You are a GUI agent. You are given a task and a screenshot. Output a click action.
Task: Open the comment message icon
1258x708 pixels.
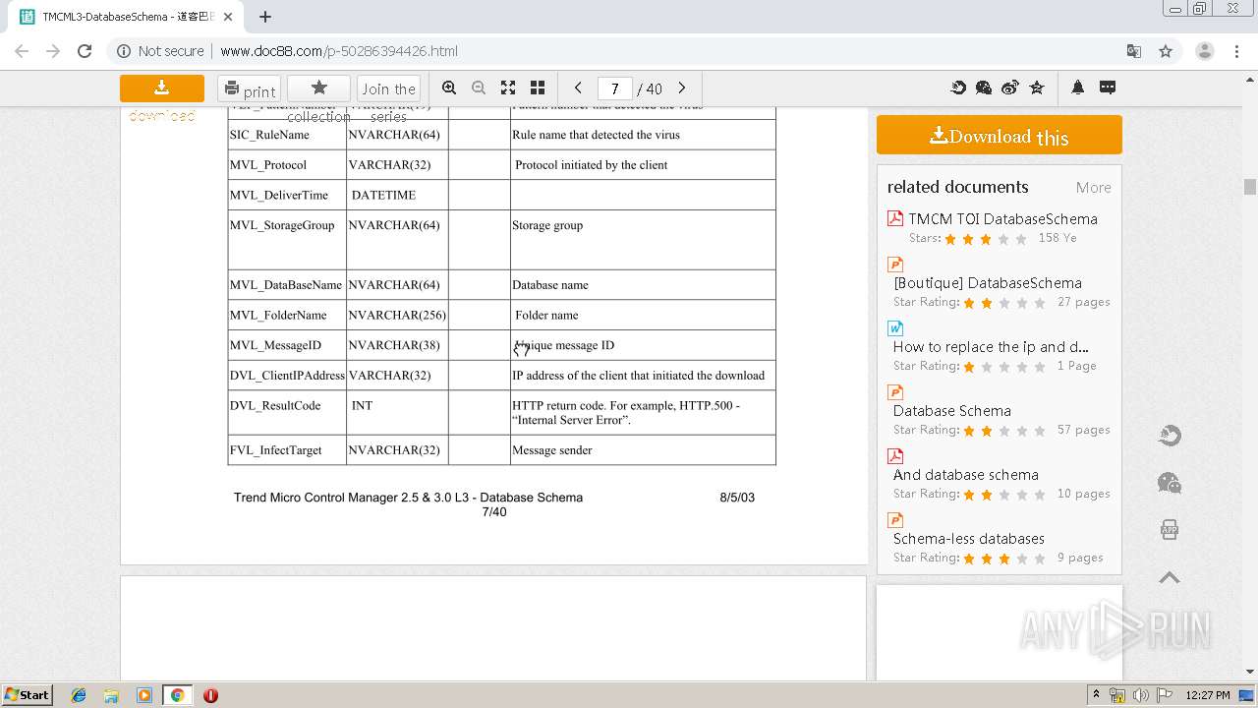(x=1108, y=88)
